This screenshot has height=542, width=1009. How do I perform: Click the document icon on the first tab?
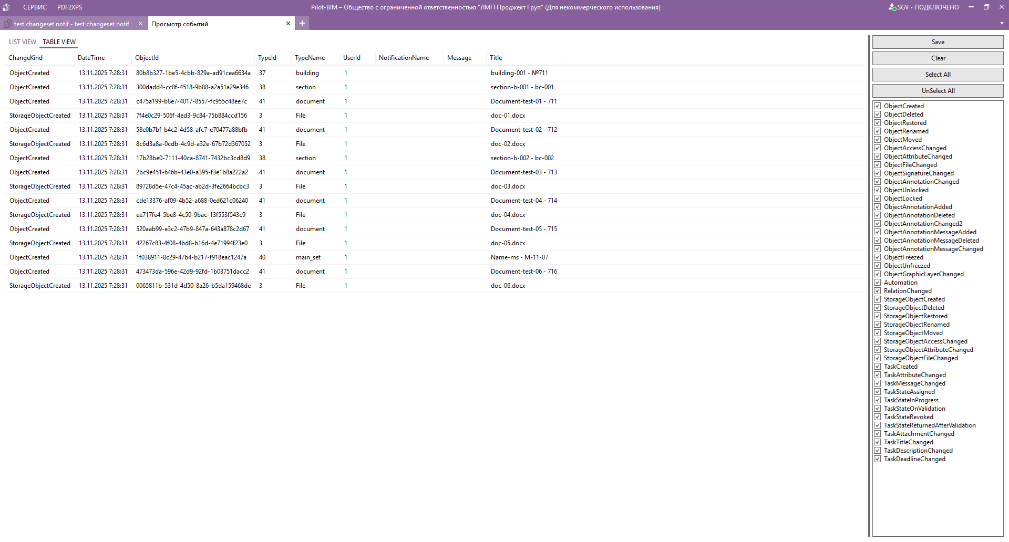click(8, 24)
